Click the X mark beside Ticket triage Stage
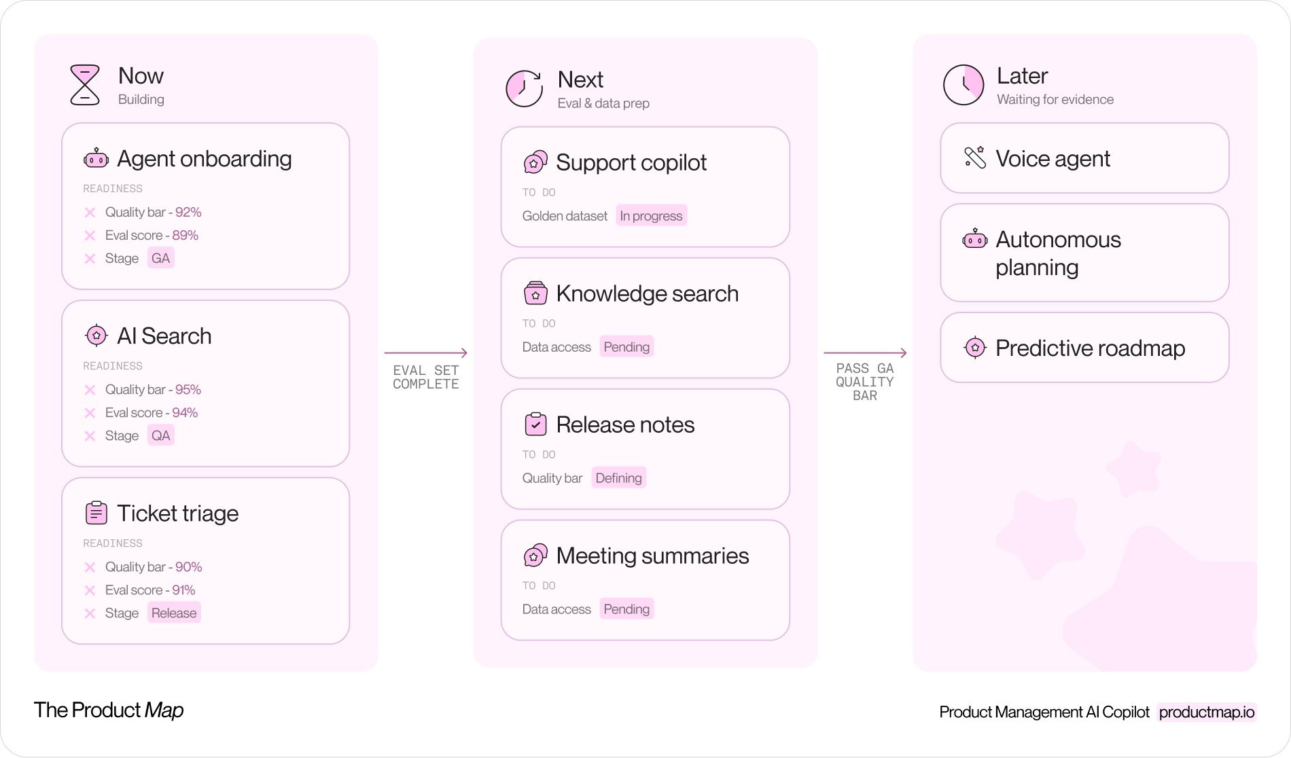 [90, 613]
